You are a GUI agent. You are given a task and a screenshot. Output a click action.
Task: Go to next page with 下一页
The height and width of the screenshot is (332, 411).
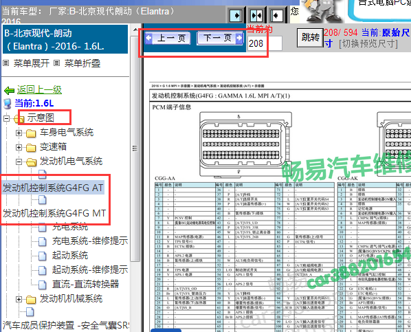pyautogui.click(x=220, y=38)
